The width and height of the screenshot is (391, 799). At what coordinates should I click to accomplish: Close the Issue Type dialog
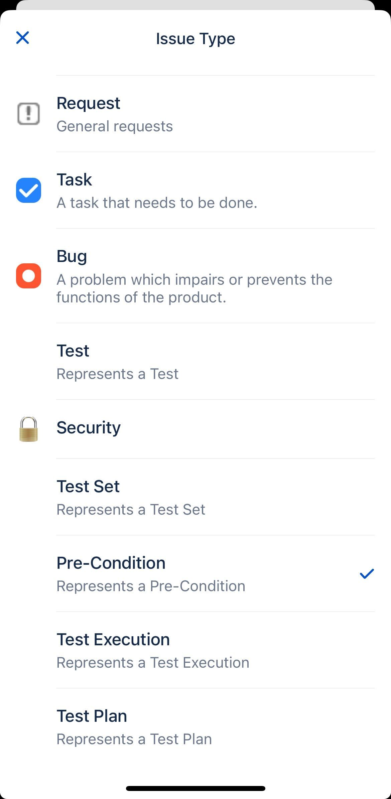(x=22, y=38)
